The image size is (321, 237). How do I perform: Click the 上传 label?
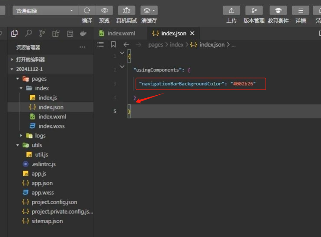point(232,21)
